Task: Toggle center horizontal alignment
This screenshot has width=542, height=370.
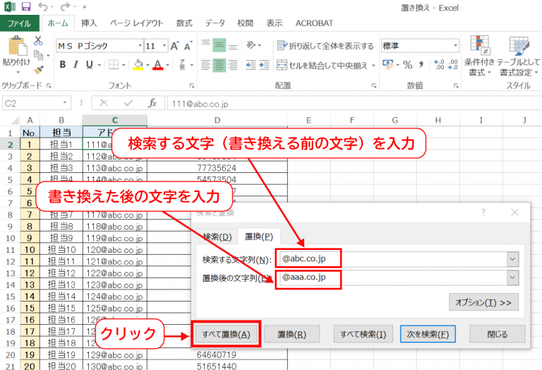Action: pos(219,65)
